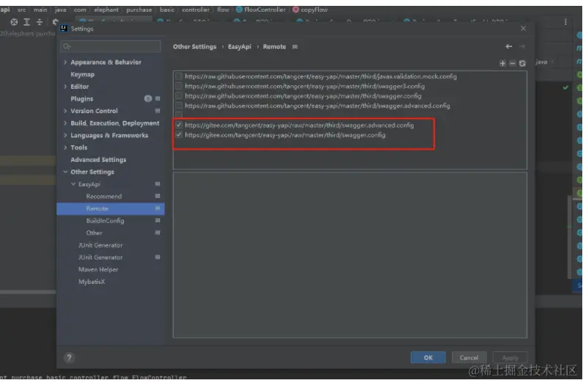
Task: Uncheck gitee swagger.config checkbox
Action: (x=179, y=134)
